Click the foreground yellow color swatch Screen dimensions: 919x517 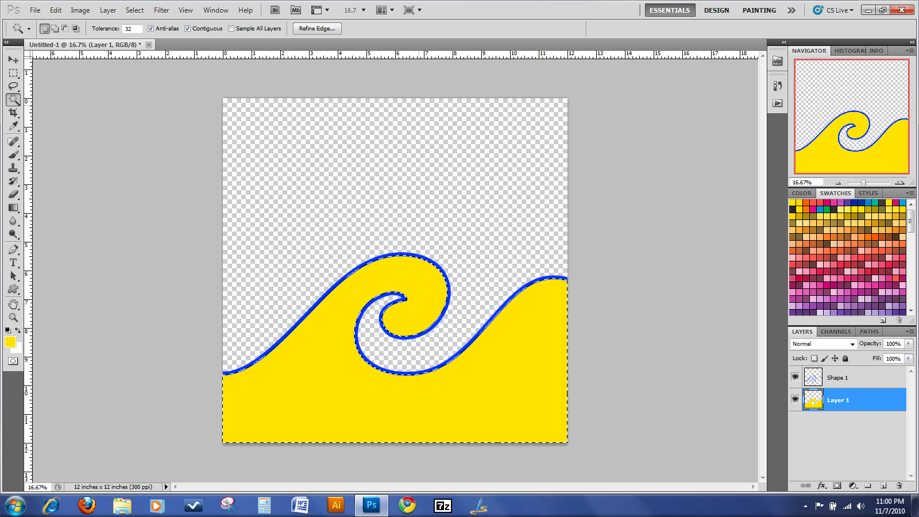click(x=10, y=342)
